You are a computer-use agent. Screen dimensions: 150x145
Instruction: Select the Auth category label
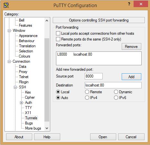pyautogui.click(x=28, y=103)
